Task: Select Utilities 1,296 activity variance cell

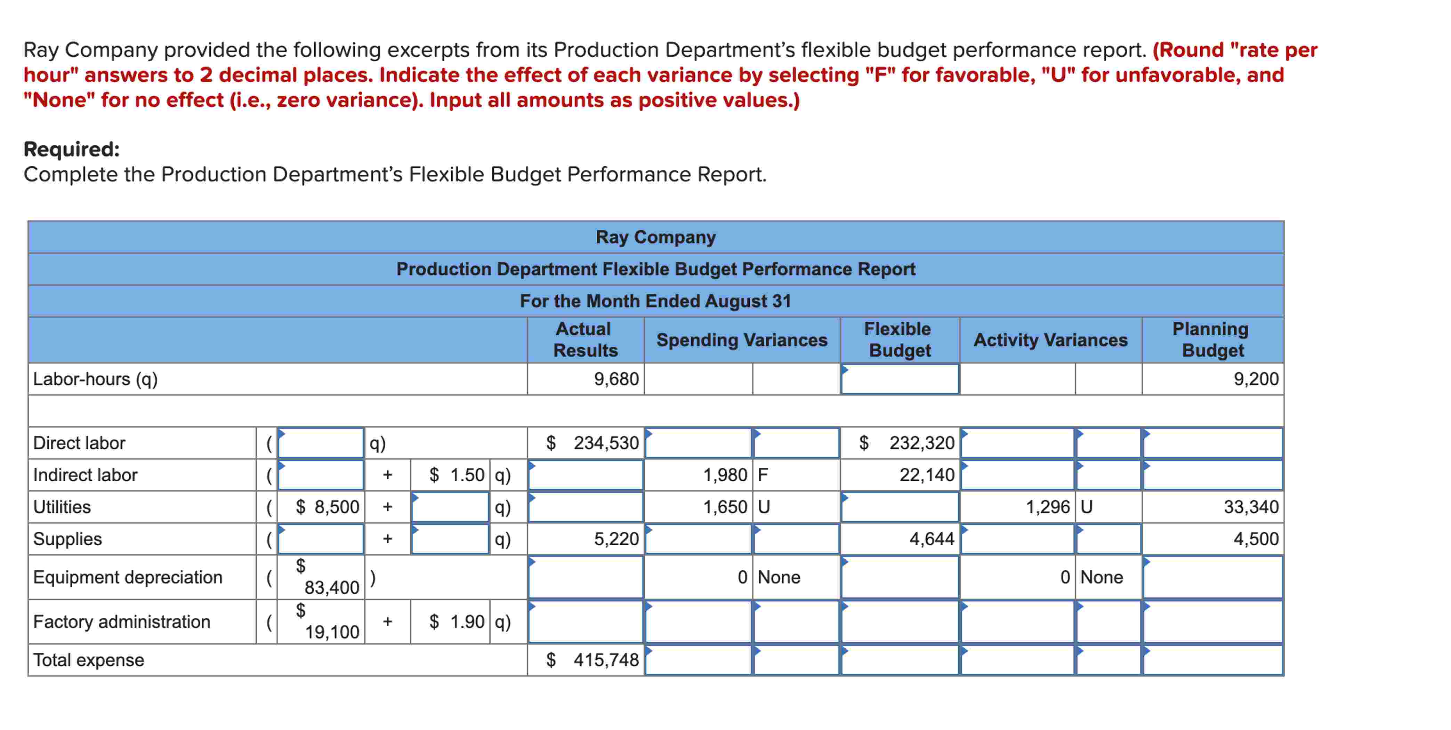Action: (1017, 507)
